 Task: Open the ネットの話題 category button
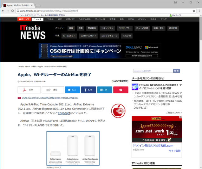[142, 28]
